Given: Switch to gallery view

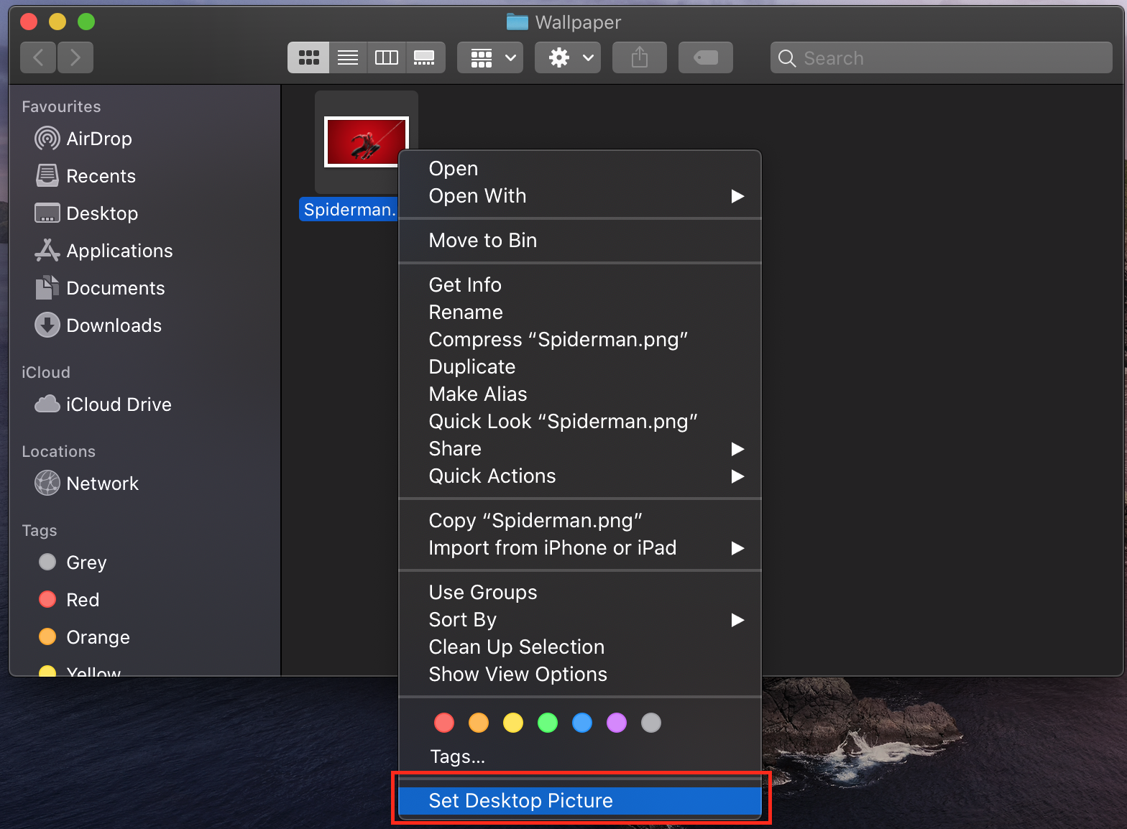Looking at the screenshot, I should coord(425,57).
